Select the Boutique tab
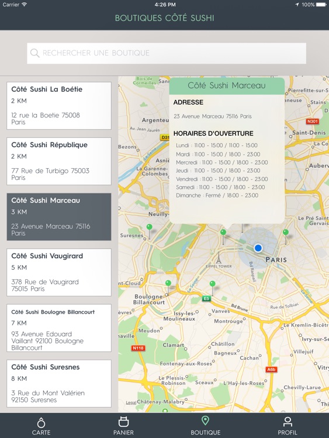Screen dimensions: 329x438 [206, 426]
